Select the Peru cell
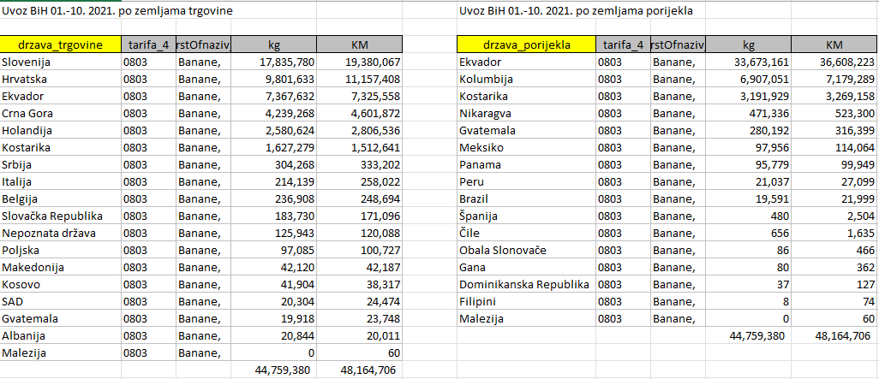 (x=526, y=182)
